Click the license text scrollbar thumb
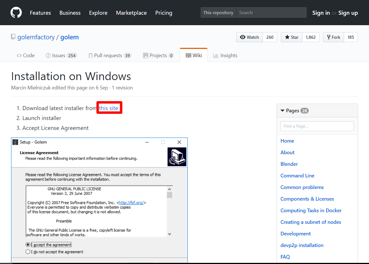Viewport: 369px width, 264px height. (170, 195)
